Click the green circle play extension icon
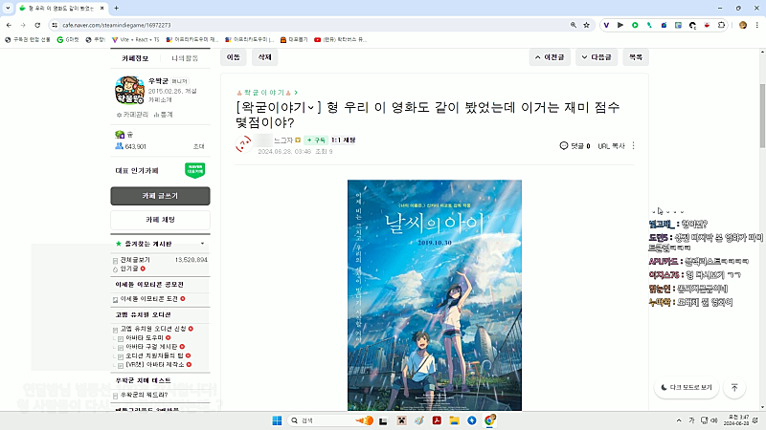Image resolution: width=766 pixels, height=430 pixels. [x=635, y=25]
